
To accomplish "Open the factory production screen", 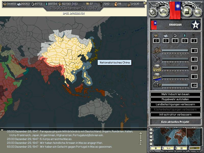I will pyautogui.click(x=187, y=11).
